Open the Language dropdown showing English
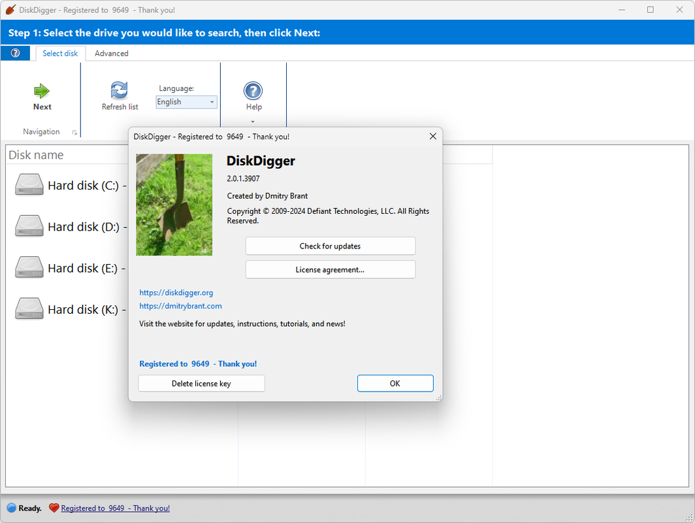The height and width of the screenshot is (523, 695). pos(186,102)
